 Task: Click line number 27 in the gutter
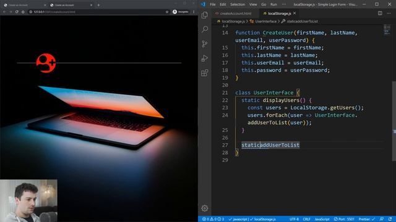(x=225, y=145)
